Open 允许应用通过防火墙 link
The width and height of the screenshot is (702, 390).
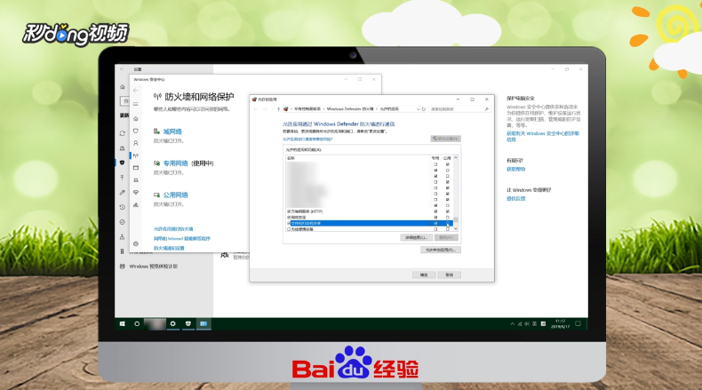click(173, 229)
